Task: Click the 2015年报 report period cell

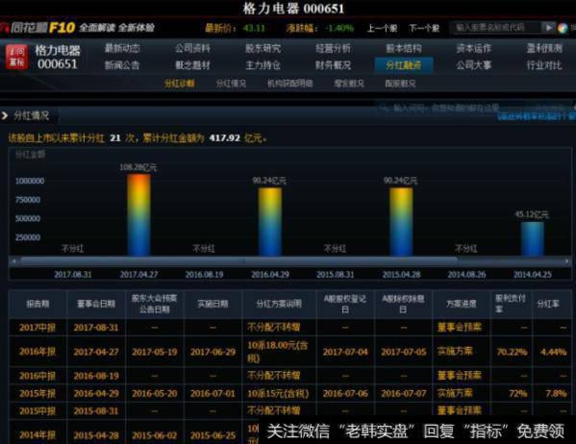Action: tap(38, 393)
